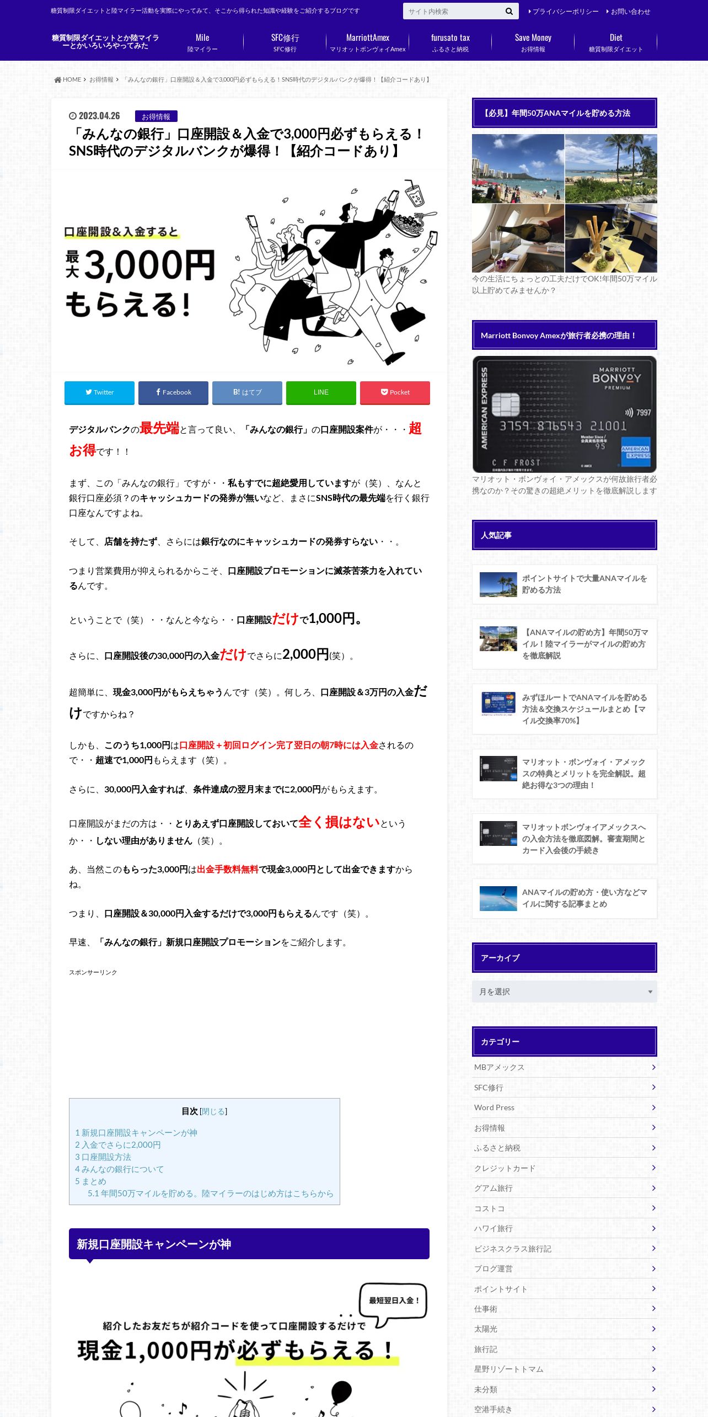
Task: Jump to 1 新規口座開設キャンペーンが神 section
Action: pos(136,1133)
